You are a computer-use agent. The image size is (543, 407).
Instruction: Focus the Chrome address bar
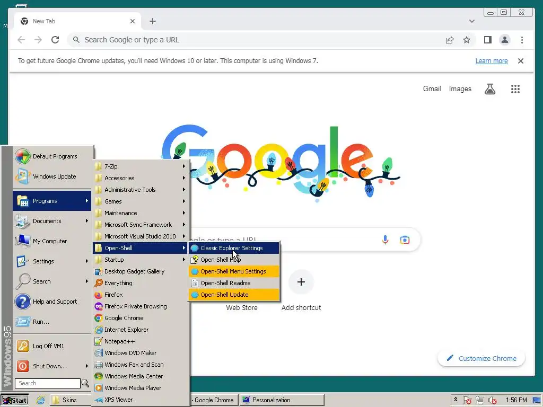256,40
